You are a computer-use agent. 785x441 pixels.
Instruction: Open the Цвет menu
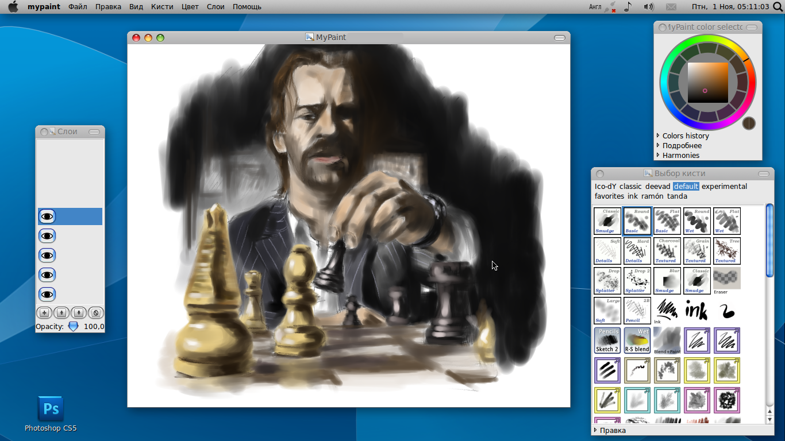click(190, 7)
